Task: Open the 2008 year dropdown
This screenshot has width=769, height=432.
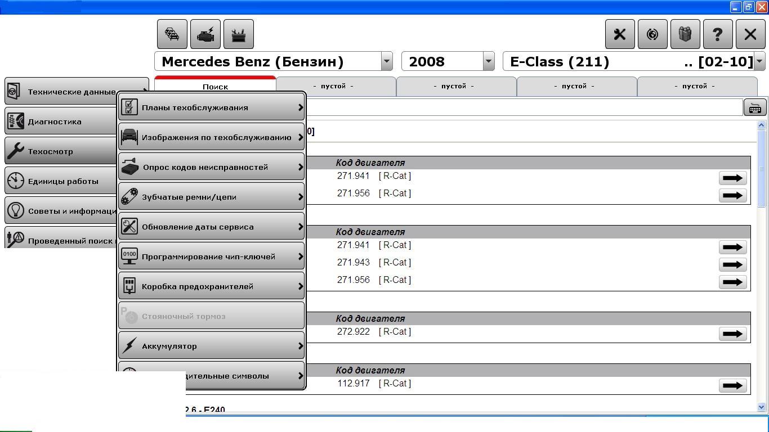Action: coord(488,61)
